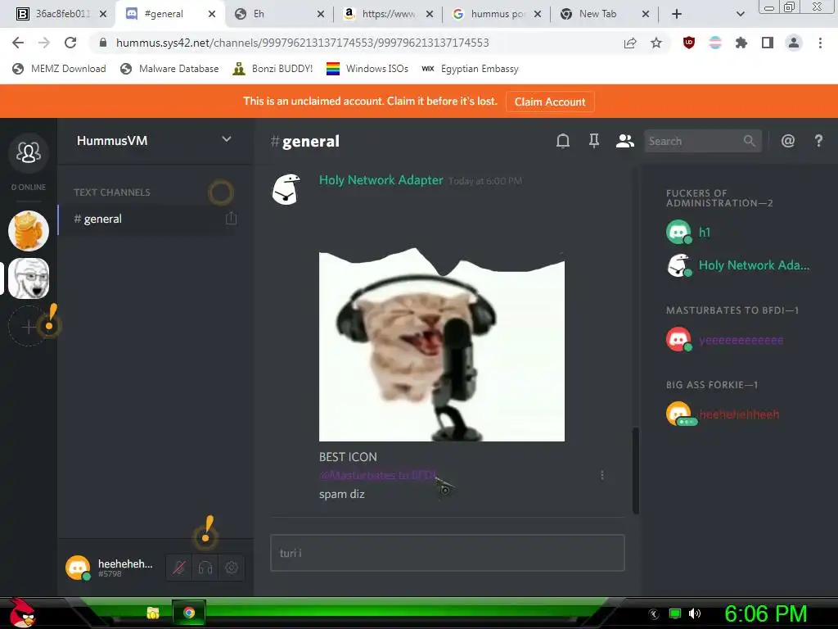Click the address bar URL

click(x=303, y=43)
